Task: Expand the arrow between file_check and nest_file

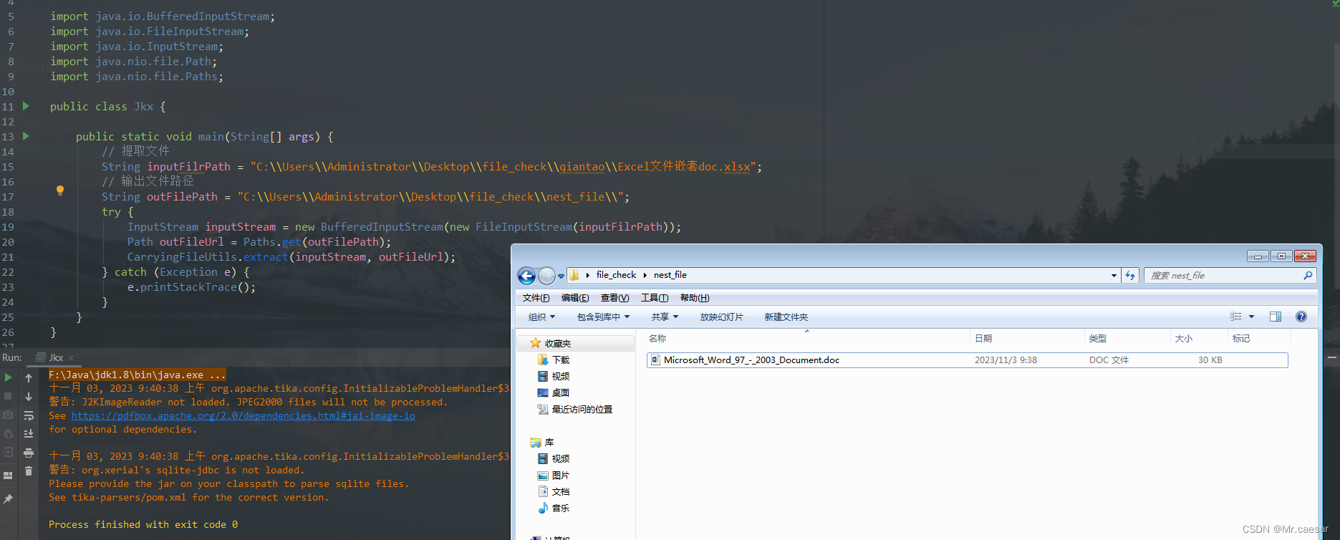Action: [x=645, y=275]
